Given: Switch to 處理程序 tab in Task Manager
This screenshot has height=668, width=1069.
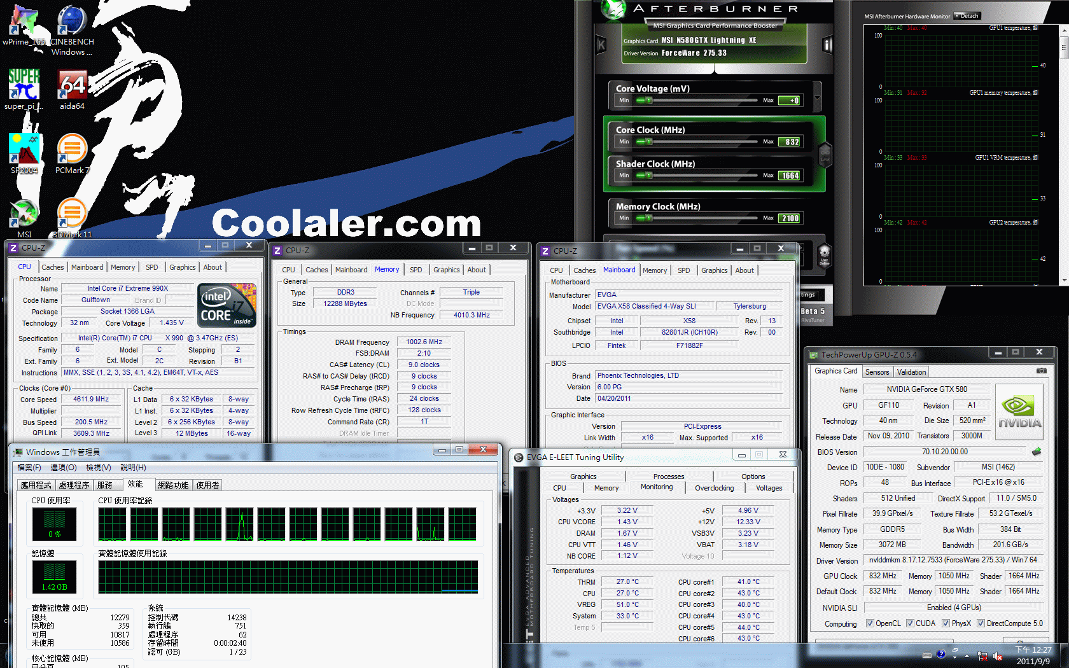Looking at the screenshot, I should [74, 485].
